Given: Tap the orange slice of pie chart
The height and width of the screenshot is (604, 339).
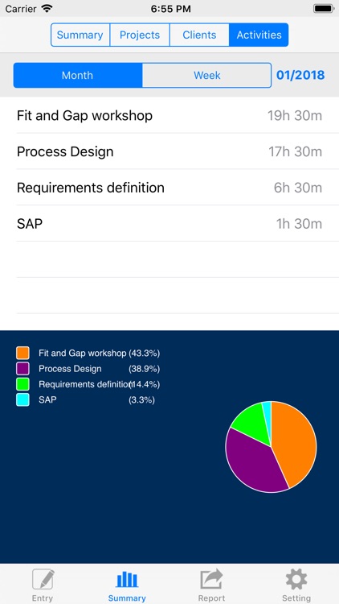Looking at the screenshot, I should [x=295, y=443].
